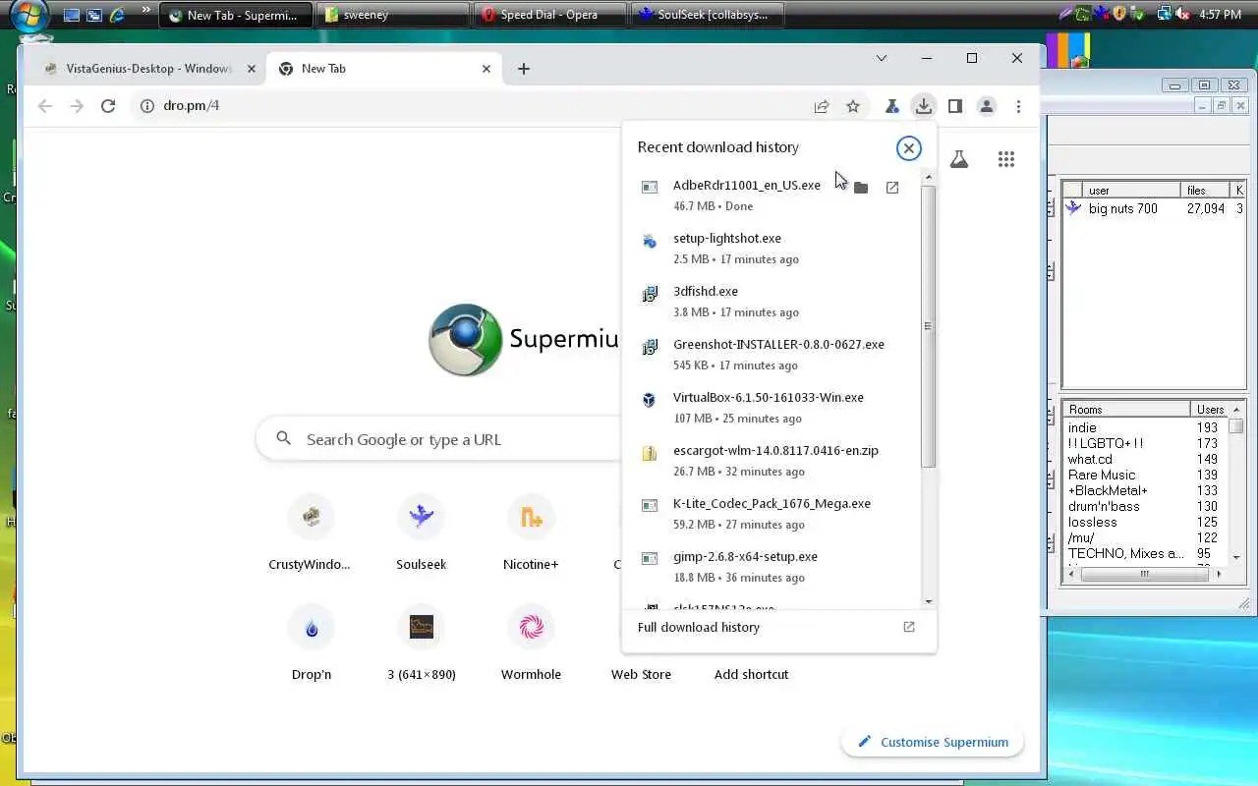Open a new browser tab
The width and height of the screenshot is (1258, 786).
524,69
